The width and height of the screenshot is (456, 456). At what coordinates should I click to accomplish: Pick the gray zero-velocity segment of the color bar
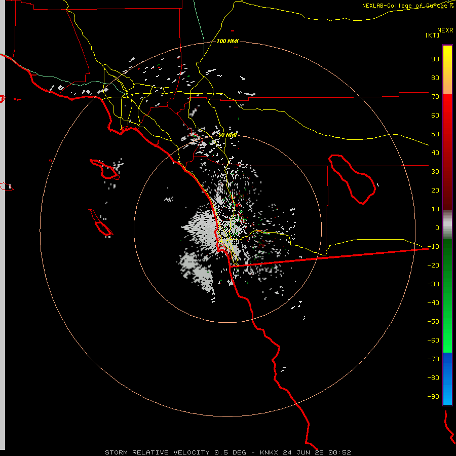pyautogui.click(x=447, y=224)
